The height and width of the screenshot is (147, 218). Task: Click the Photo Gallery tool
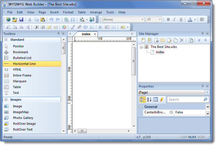[23, 118]
